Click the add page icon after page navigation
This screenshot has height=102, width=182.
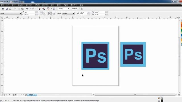(26, 95)
